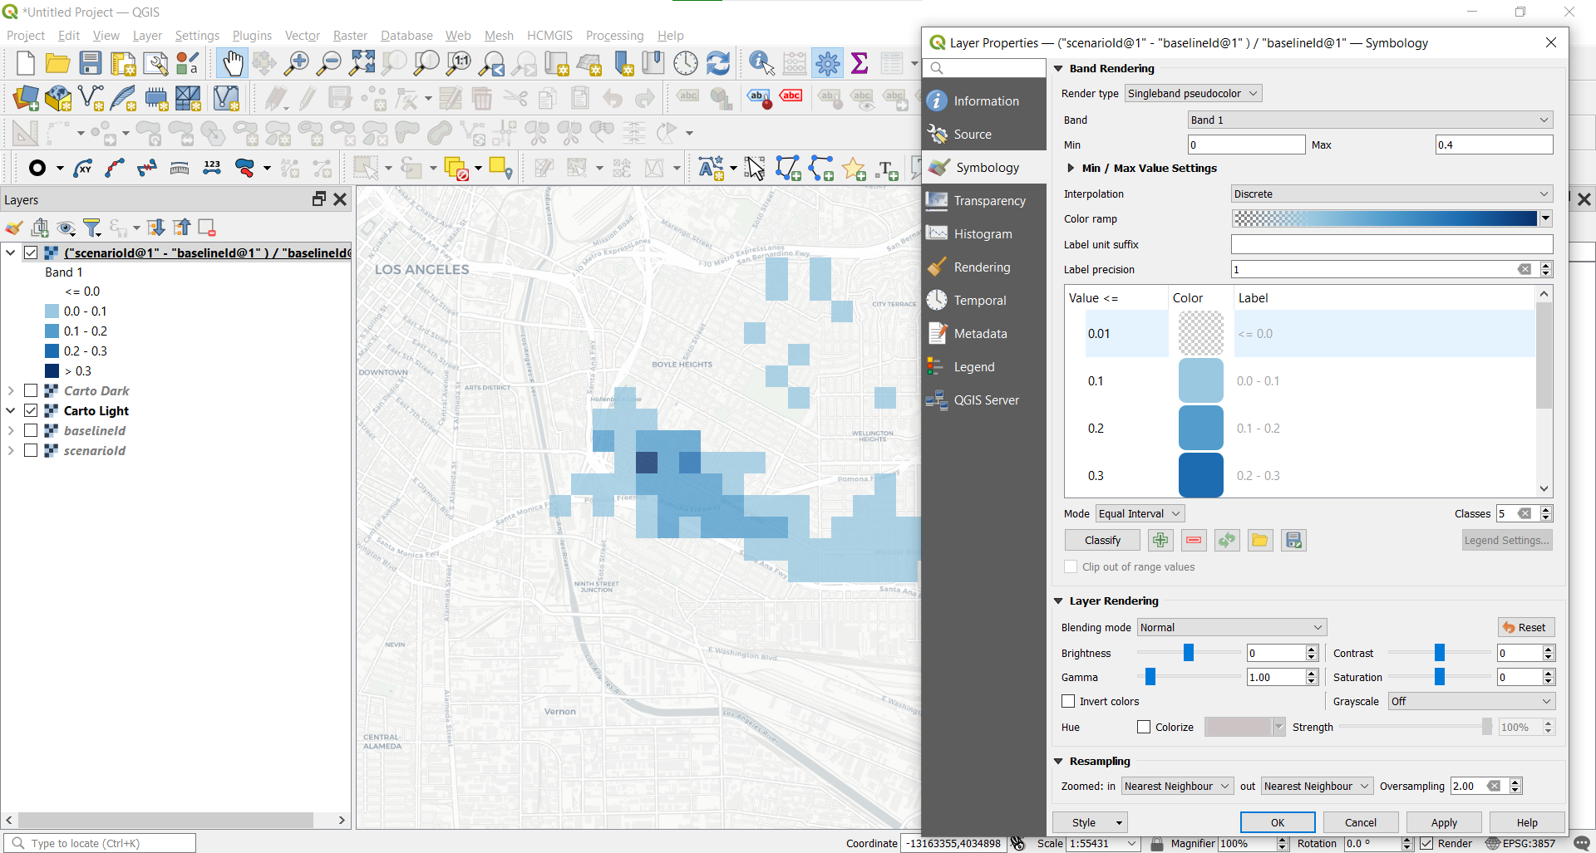Open the Histogram section in sidebar
The height and width of the screenshot is (853, 1596).
click(x=983, y=234)
